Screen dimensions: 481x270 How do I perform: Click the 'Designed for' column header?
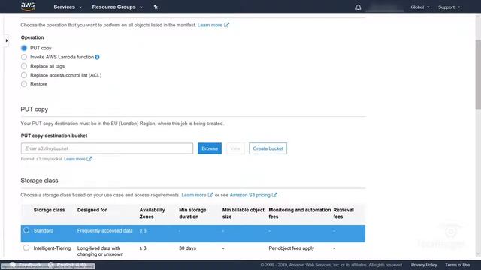(92, 210)
